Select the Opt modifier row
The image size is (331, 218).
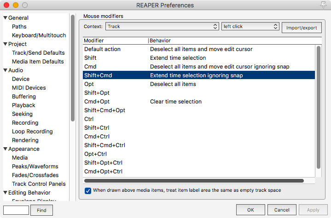point(199,84)
